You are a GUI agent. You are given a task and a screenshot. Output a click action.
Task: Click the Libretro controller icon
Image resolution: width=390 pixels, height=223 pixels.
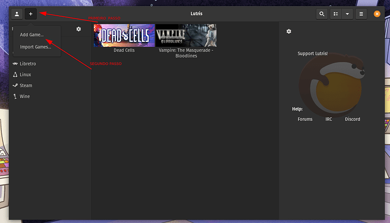coord(15,64)
